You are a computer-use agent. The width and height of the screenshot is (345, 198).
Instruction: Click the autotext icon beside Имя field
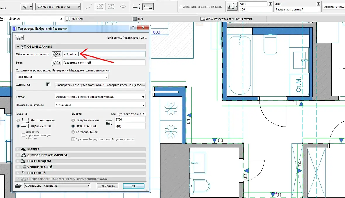tap(56, 63)
